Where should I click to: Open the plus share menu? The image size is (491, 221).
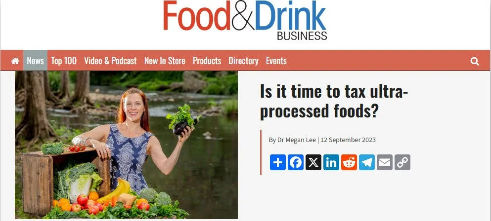coord(278,162)
